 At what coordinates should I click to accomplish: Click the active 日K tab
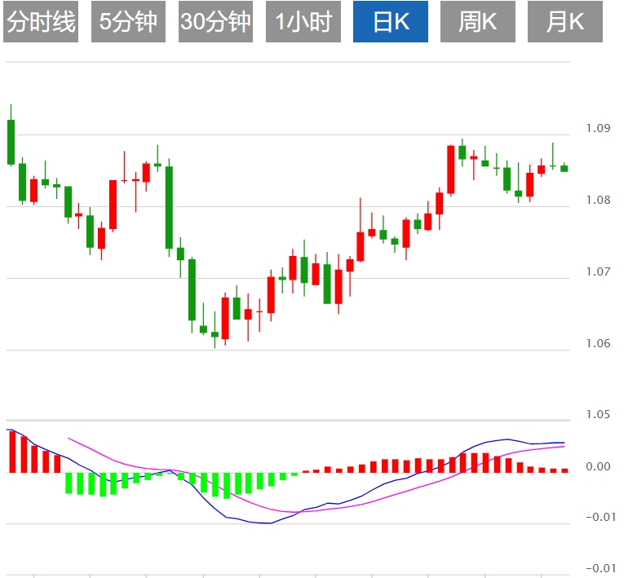[x=391, y=22]
